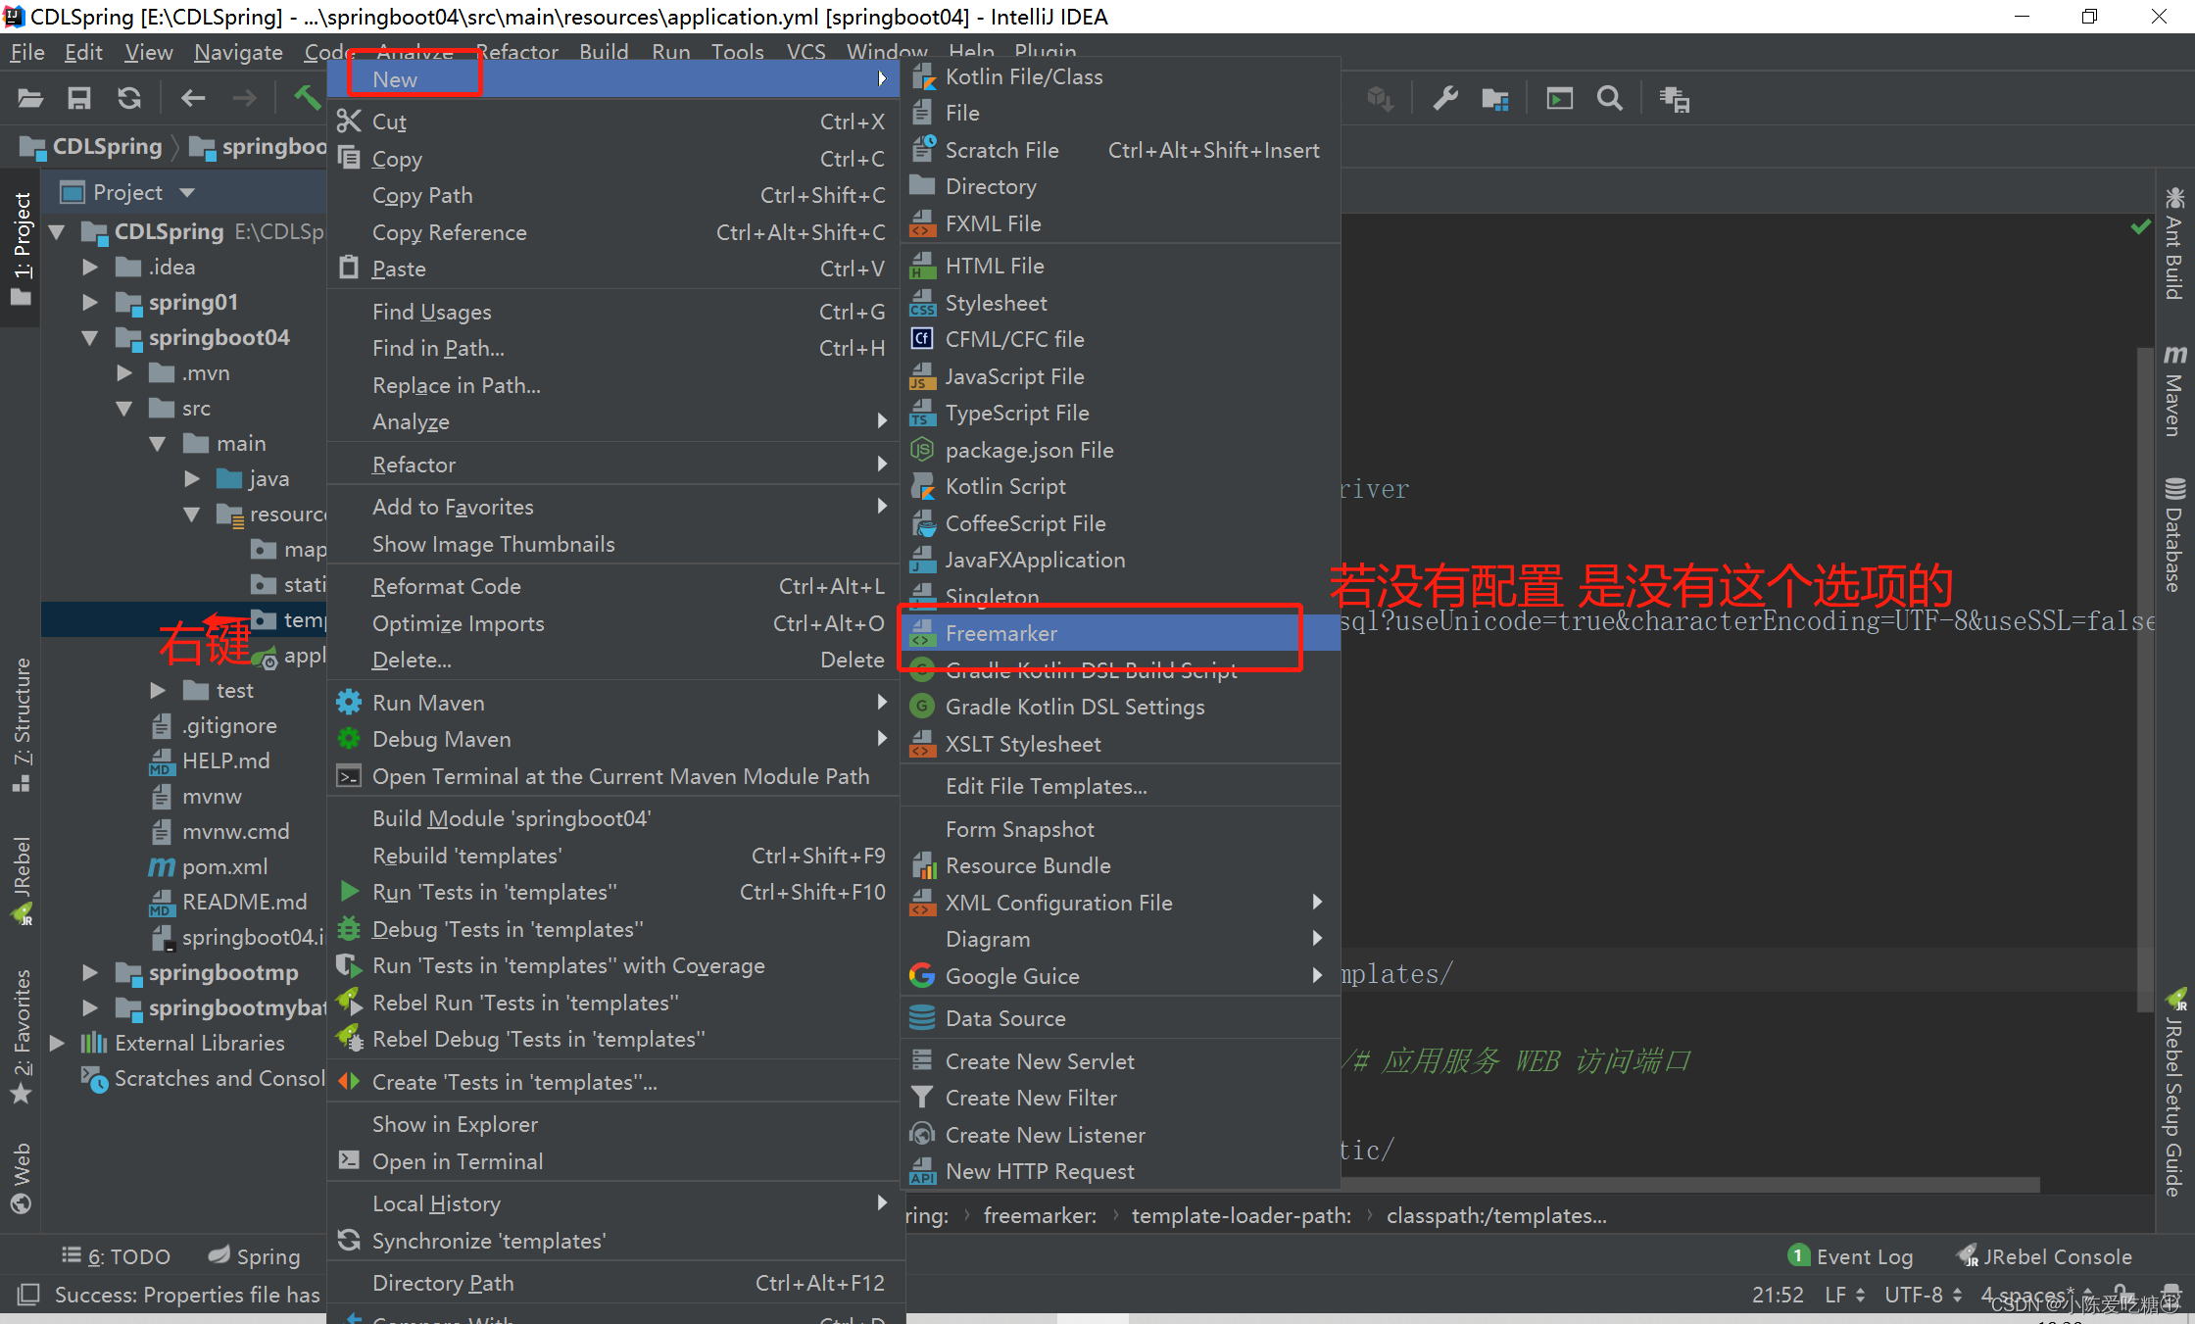Open Settings via the wrench icon
2195x1324 pixels.
[1445, 99]
